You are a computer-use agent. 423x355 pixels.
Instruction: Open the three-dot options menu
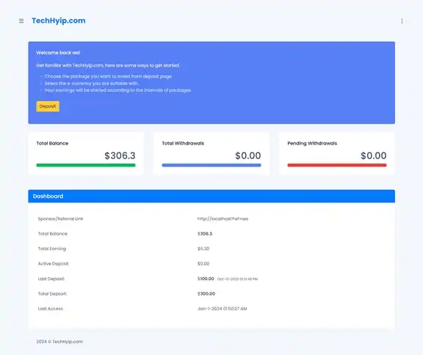tap(402, 21)
